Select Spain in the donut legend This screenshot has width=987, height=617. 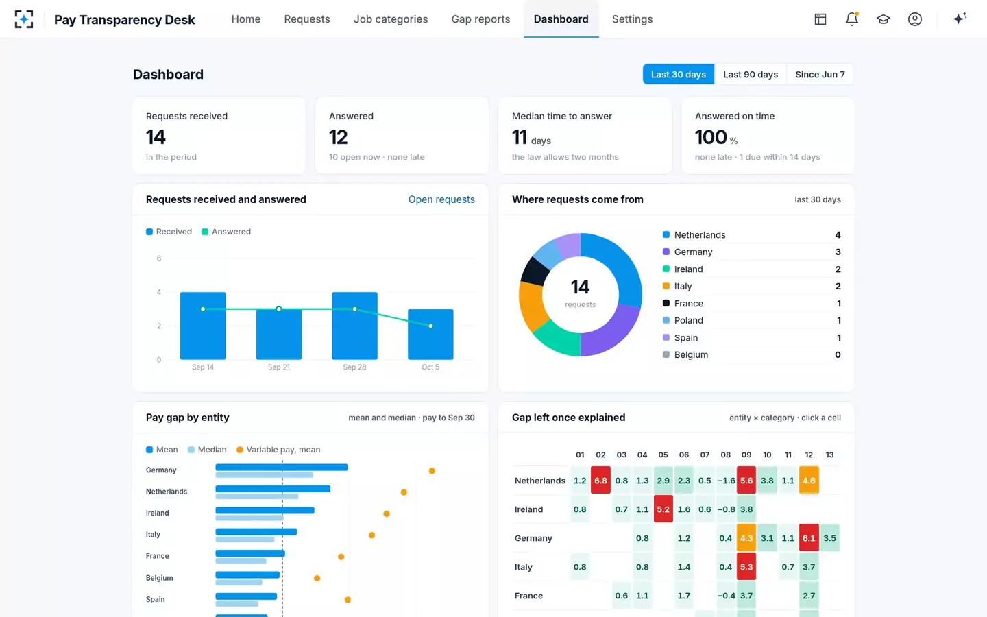pyautogui.click(x=752, y=338)
